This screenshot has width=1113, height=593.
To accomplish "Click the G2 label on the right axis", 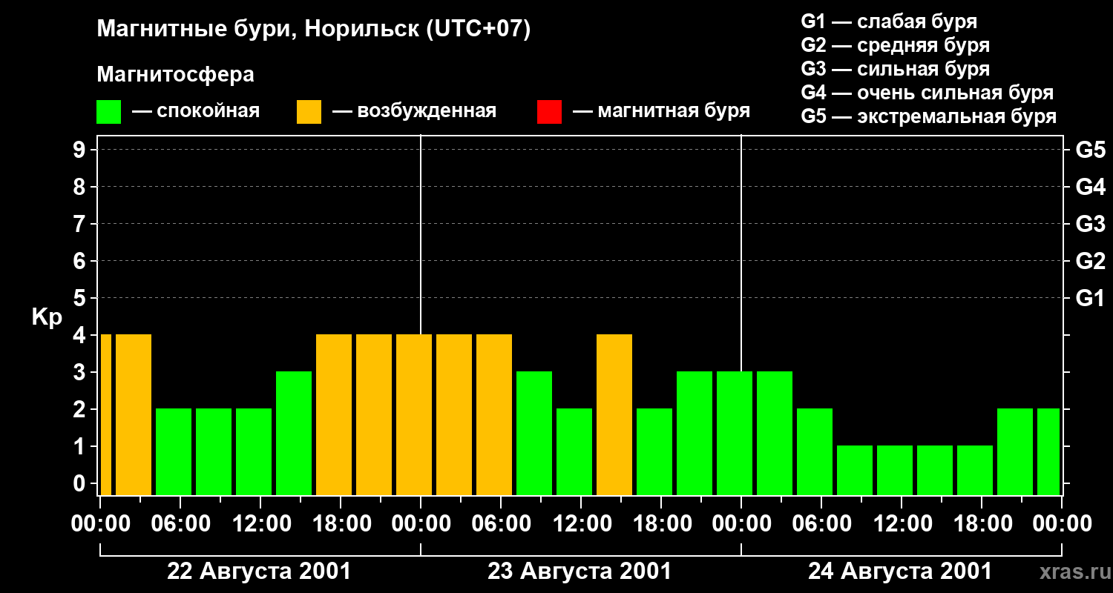I will pyautogui.click(x=1090, y=261).
